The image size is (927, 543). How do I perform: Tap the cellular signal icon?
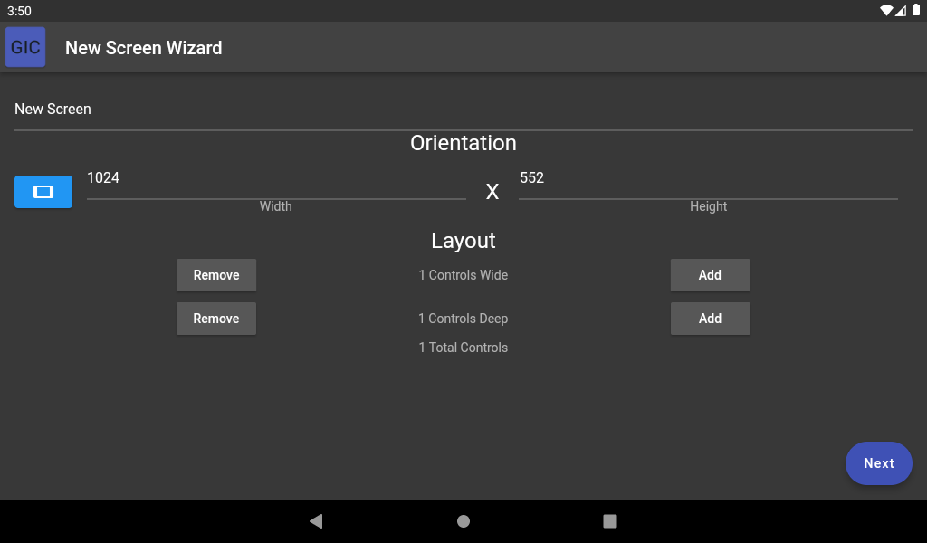(x=903, y=11)
